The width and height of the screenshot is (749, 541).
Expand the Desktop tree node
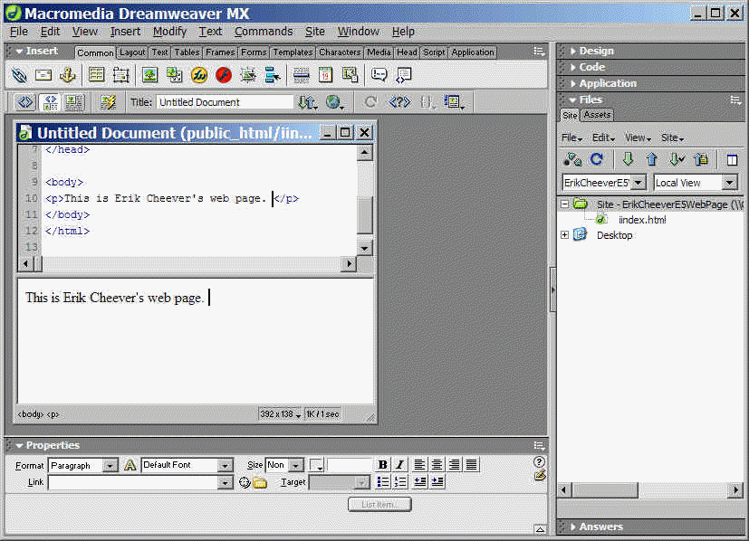pyautogui.click(x=564, y=234)
